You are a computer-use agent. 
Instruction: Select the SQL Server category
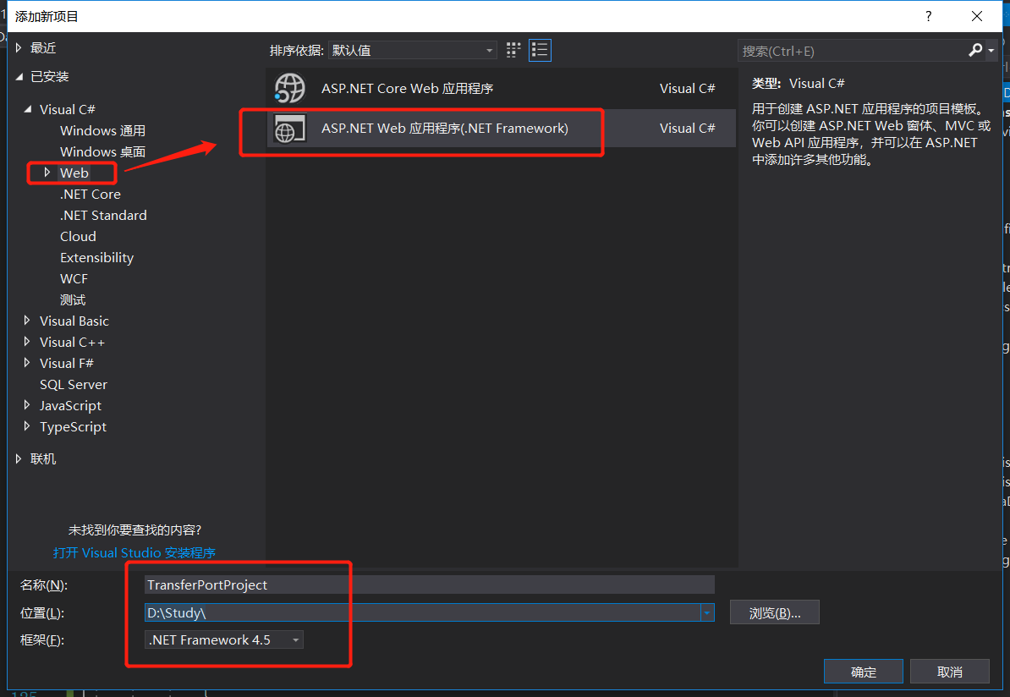tap(74, 385)
